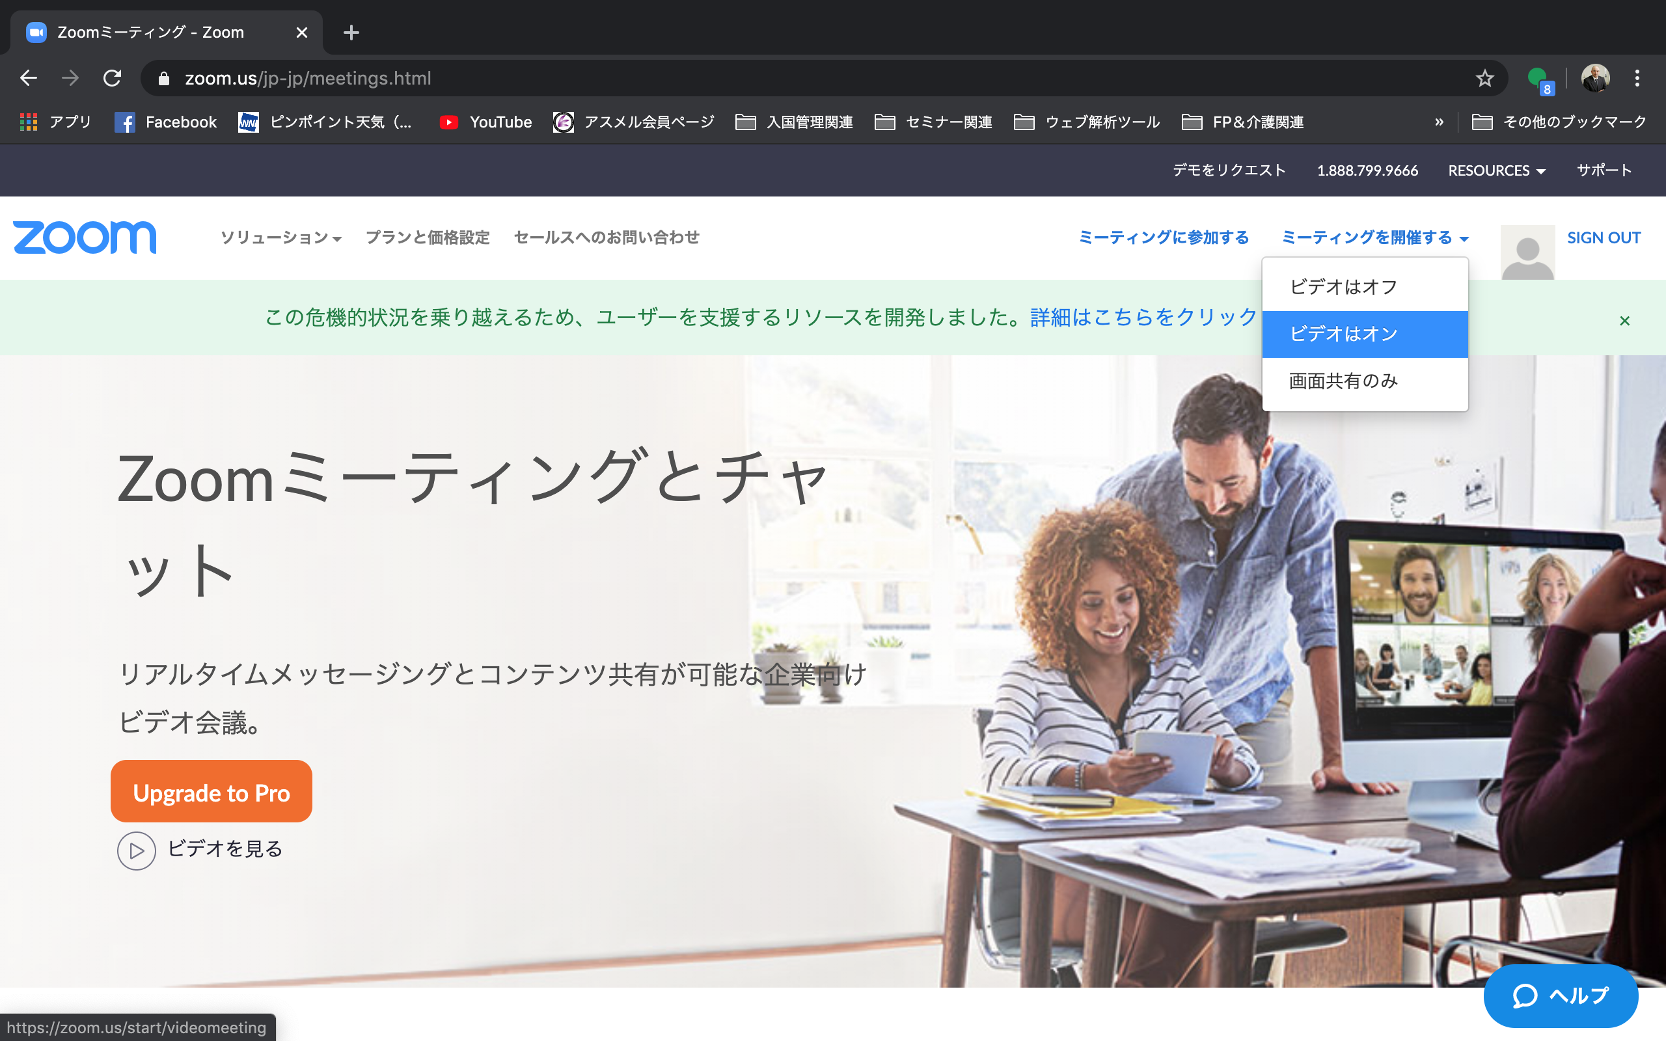The height and width of the screenshot is (1041, 1666).
Task: Open the 入国管理関連 bookmark folder
Action: [x=794, y=122]
